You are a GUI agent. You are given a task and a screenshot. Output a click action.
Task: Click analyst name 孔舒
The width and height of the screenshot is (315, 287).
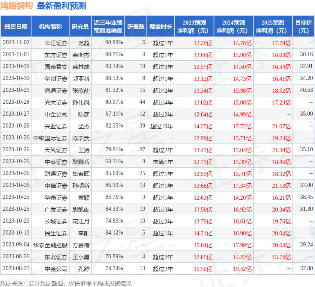[84, 269]
